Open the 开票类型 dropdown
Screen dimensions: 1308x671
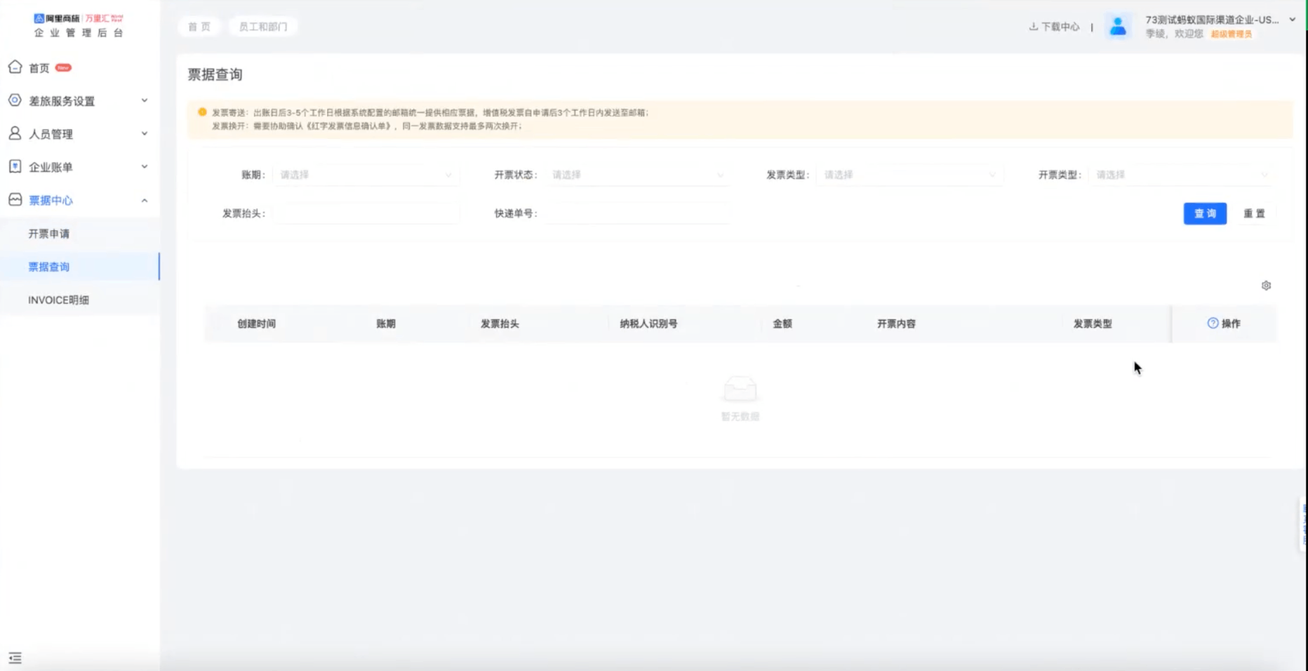click(1182, 175)
